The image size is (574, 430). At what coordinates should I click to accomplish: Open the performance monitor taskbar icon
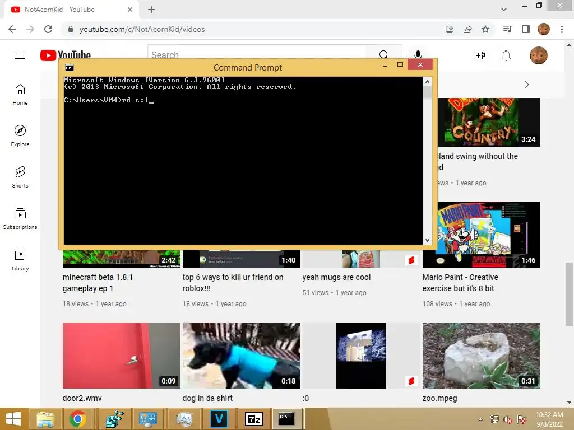(184, 419)
